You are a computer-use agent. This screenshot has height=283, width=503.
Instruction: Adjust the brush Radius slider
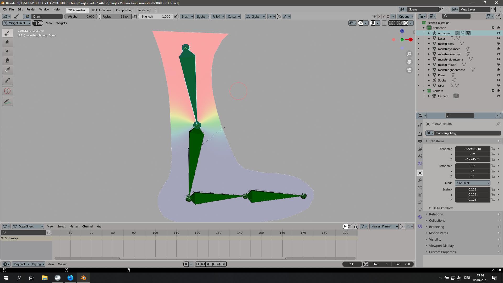tap(115, 17)
